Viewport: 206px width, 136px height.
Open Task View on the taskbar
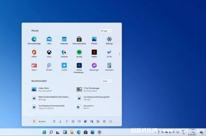click(x=58, y=132)
